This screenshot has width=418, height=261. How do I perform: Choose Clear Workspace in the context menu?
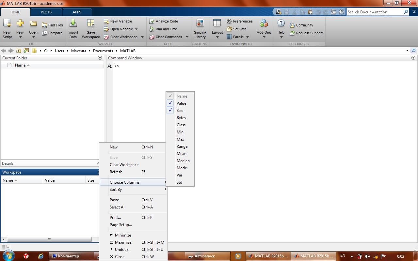pyautogui.click(x=134, y=165)
